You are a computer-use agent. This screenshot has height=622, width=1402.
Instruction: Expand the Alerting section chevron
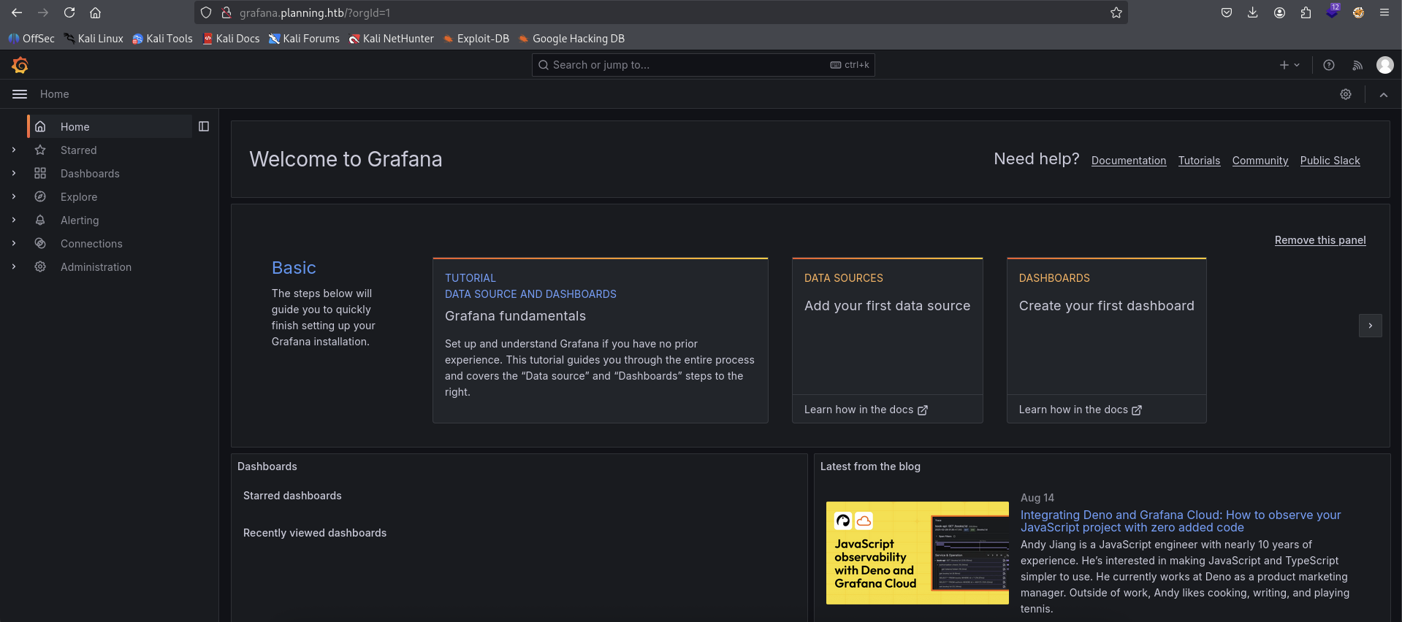click(x=14, y=220)
